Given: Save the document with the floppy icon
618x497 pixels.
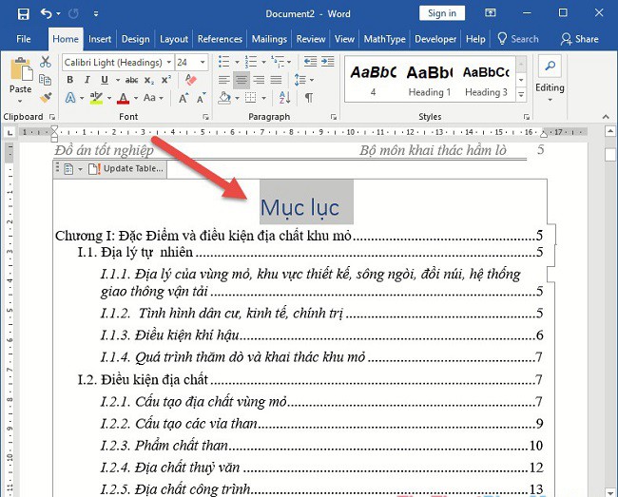Looking at the screenshot, I should pyautogui.click(x=23, y=14).
